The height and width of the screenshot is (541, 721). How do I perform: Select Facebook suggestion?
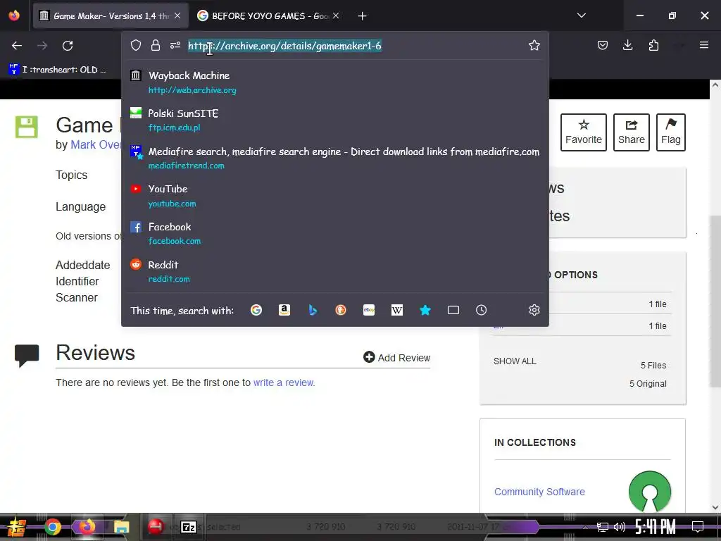coord(334,234)
